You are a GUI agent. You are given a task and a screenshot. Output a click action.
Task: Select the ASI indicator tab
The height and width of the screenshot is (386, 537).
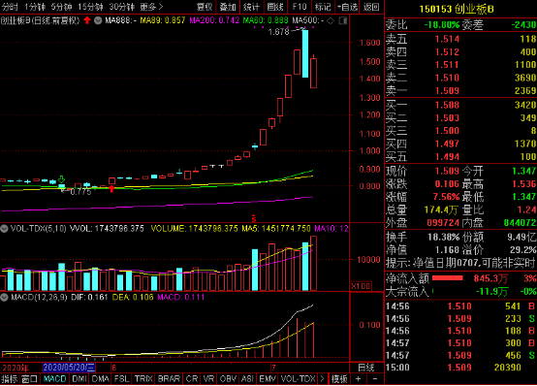click(x=247, y=379)
